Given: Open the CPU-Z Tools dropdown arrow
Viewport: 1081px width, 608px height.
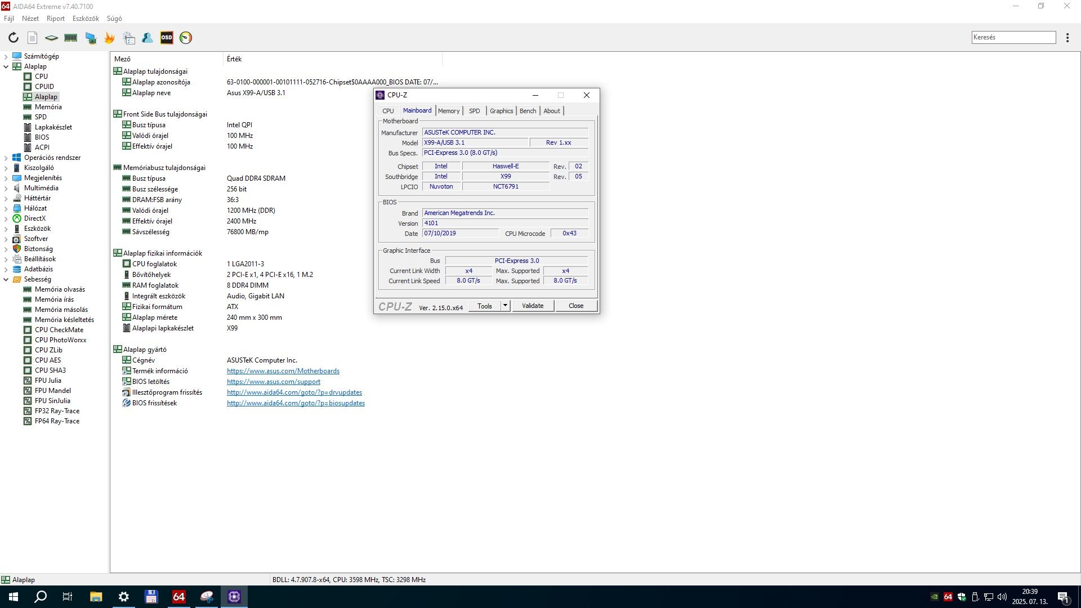Looking at the screenshot, I should pos(505,306).
